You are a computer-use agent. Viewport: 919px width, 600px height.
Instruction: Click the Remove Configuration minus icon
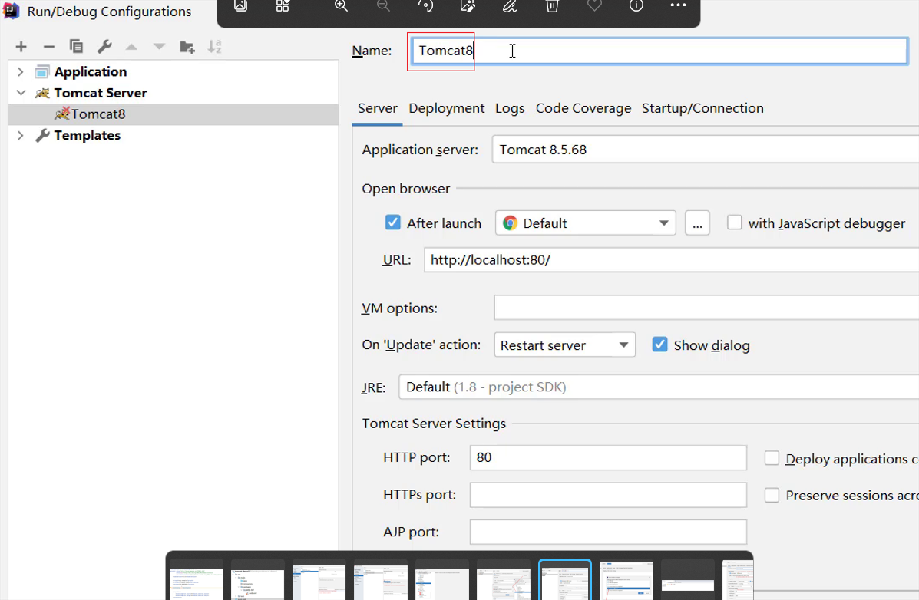(49, 47)
